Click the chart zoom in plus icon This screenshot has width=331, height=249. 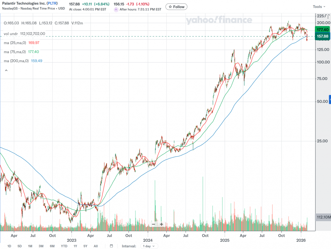(161, 224)
